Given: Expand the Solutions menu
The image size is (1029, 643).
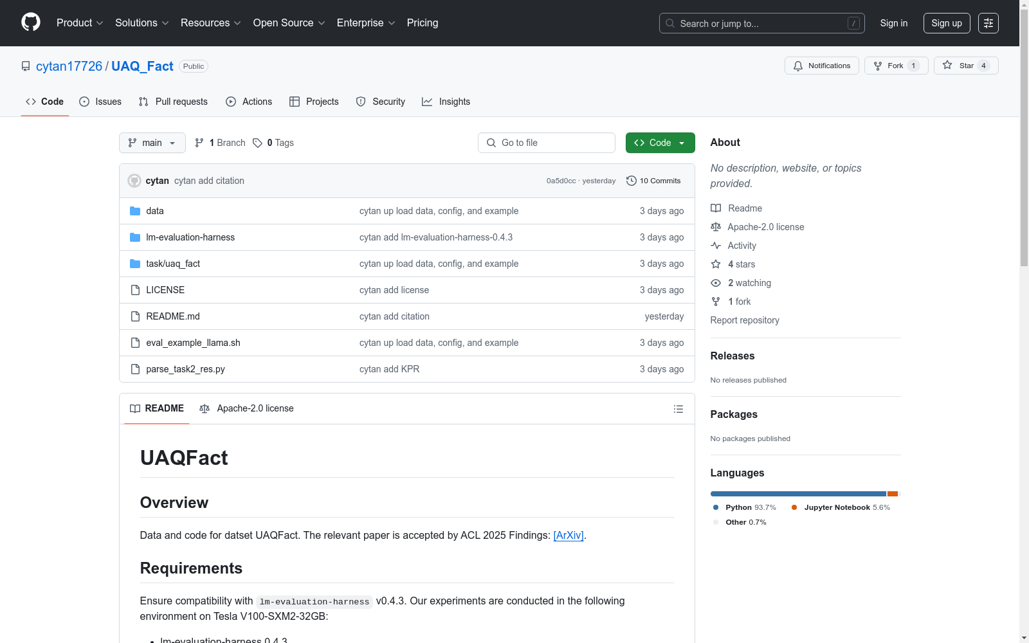Looking at the screenshot, I should [x=142, y=23].
